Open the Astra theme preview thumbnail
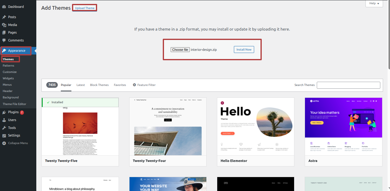Image resolution: width=390 pixels, height=191 pixels. [x=343, y=127]
